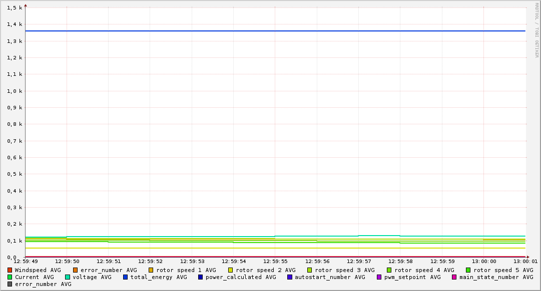The width and height of the screenshot is (541, 291).
Task: Select the gray error_number AVG swatch
Action: pos(10,284)
